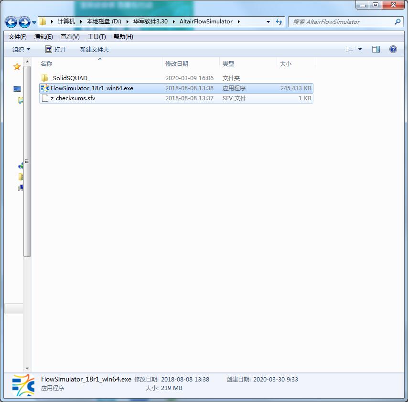Click the navigation pane scroll up arrow
The width and height of the screenshot is (408, 402).
pyautogui.click(x=27, y=62)
